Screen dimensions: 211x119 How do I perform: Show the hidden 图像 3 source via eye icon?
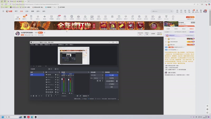coord(56,80)
